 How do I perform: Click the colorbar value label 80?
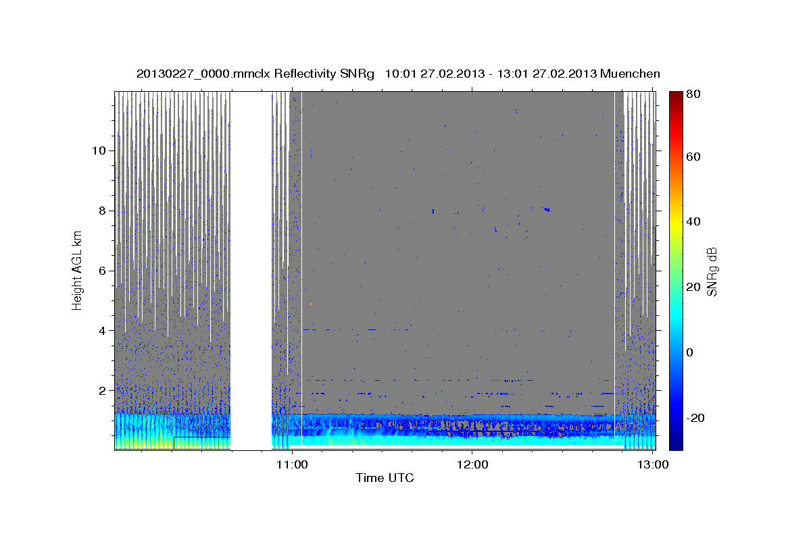694,94
